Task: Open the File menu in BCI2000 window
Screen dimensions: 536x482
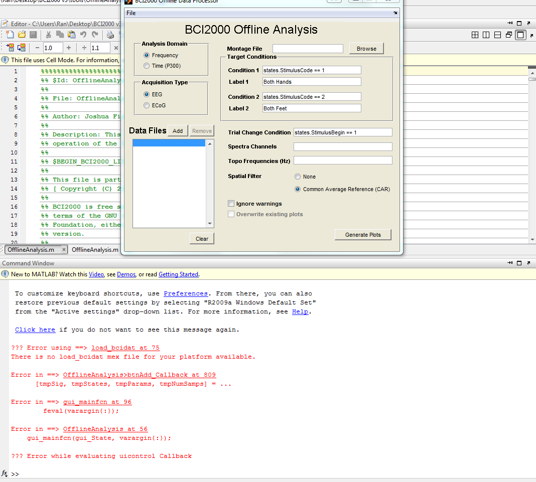Action: click(131, 13)
